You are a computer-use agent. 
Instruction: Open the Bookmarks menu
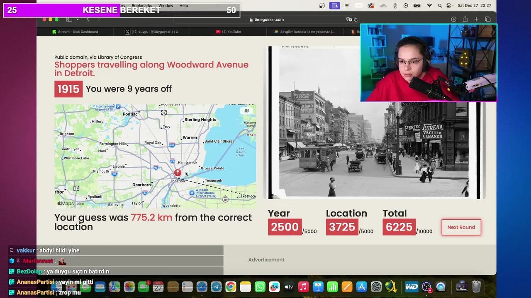pyautogui.click(x=142, y=6)
